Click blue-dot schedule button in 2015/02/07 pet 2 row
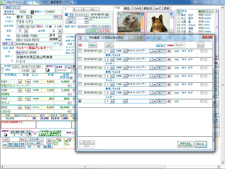225x169 pixels. [x=160, y=59]
